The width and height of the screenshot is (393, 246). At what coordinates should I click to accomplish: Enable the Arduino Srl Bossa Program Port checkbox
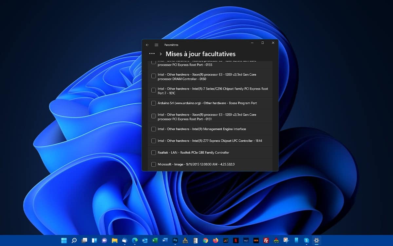[x=154, y=103]
